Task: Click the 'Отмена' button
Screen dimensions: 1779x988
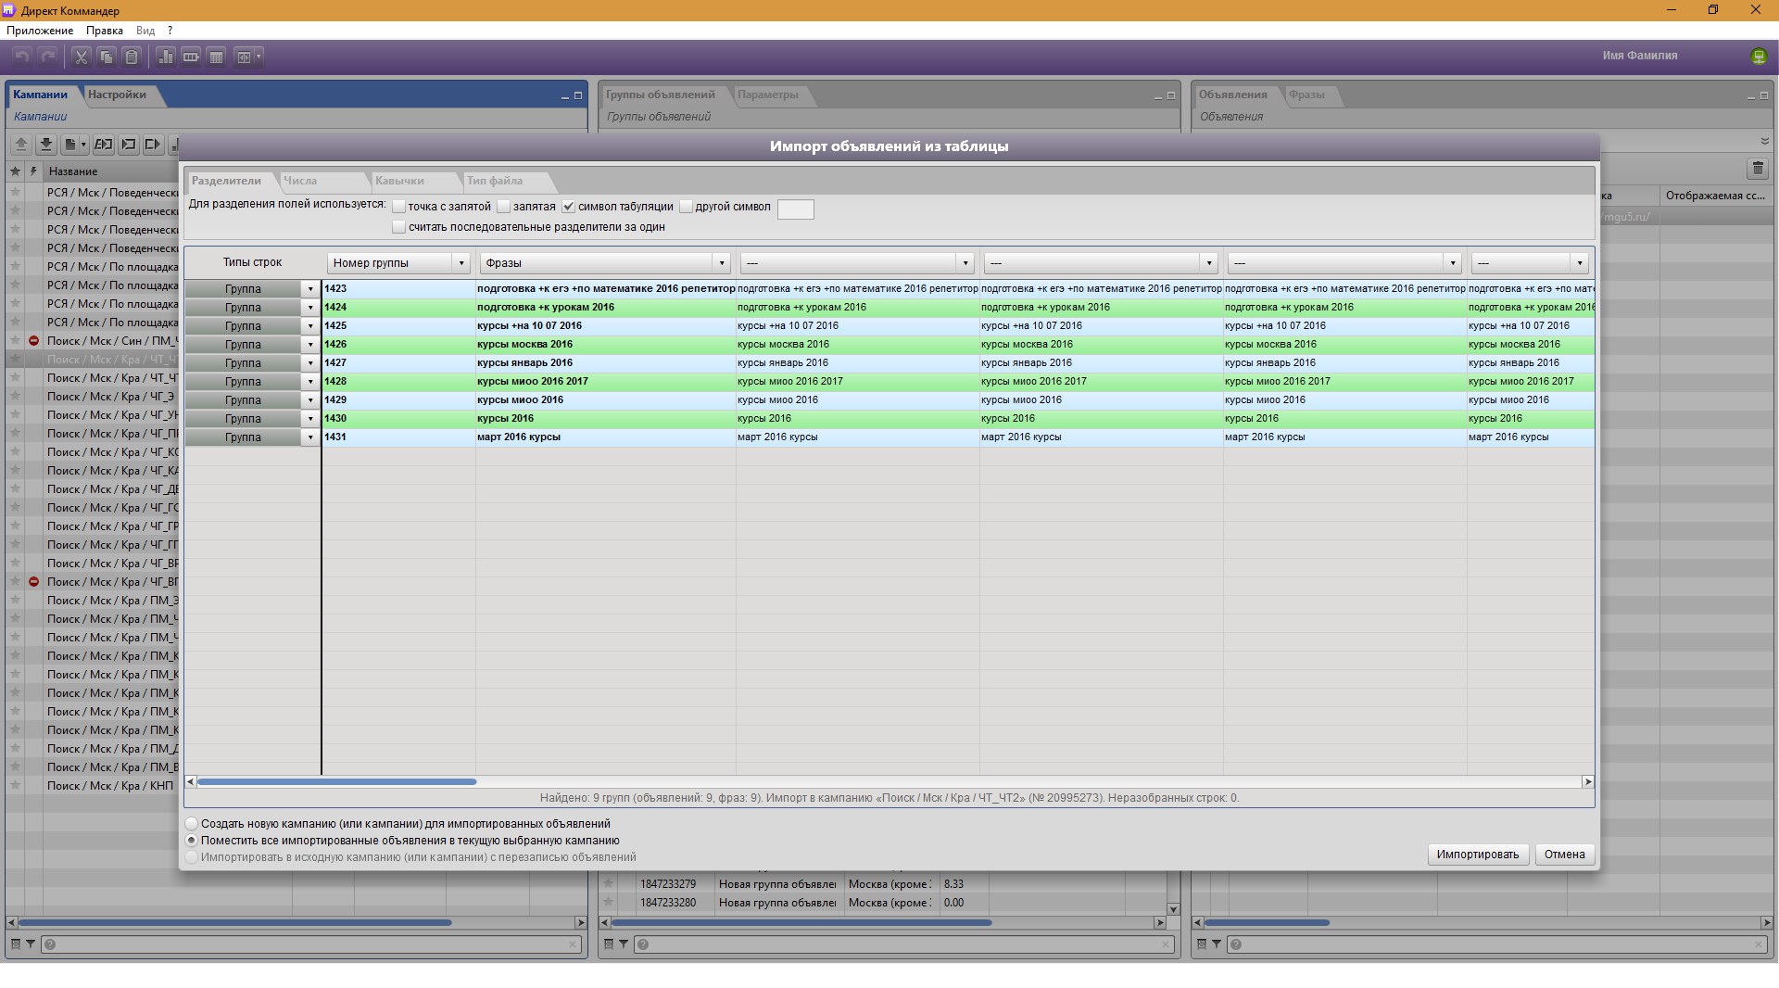Action: coord(1564,855)
